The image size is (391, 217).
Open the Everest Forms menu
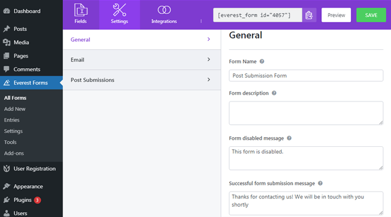(32, 83)
